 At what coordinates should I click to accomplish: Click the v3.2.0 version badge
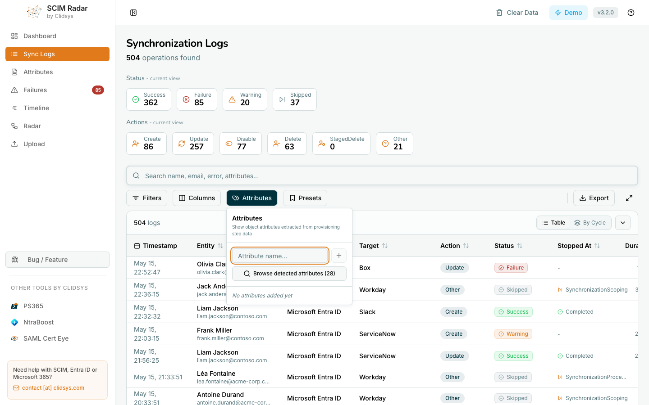[605, 13]
